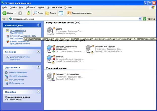The image size is (157, 111).
Task: Click the Другие места panel title
Action: pos(13,68)
